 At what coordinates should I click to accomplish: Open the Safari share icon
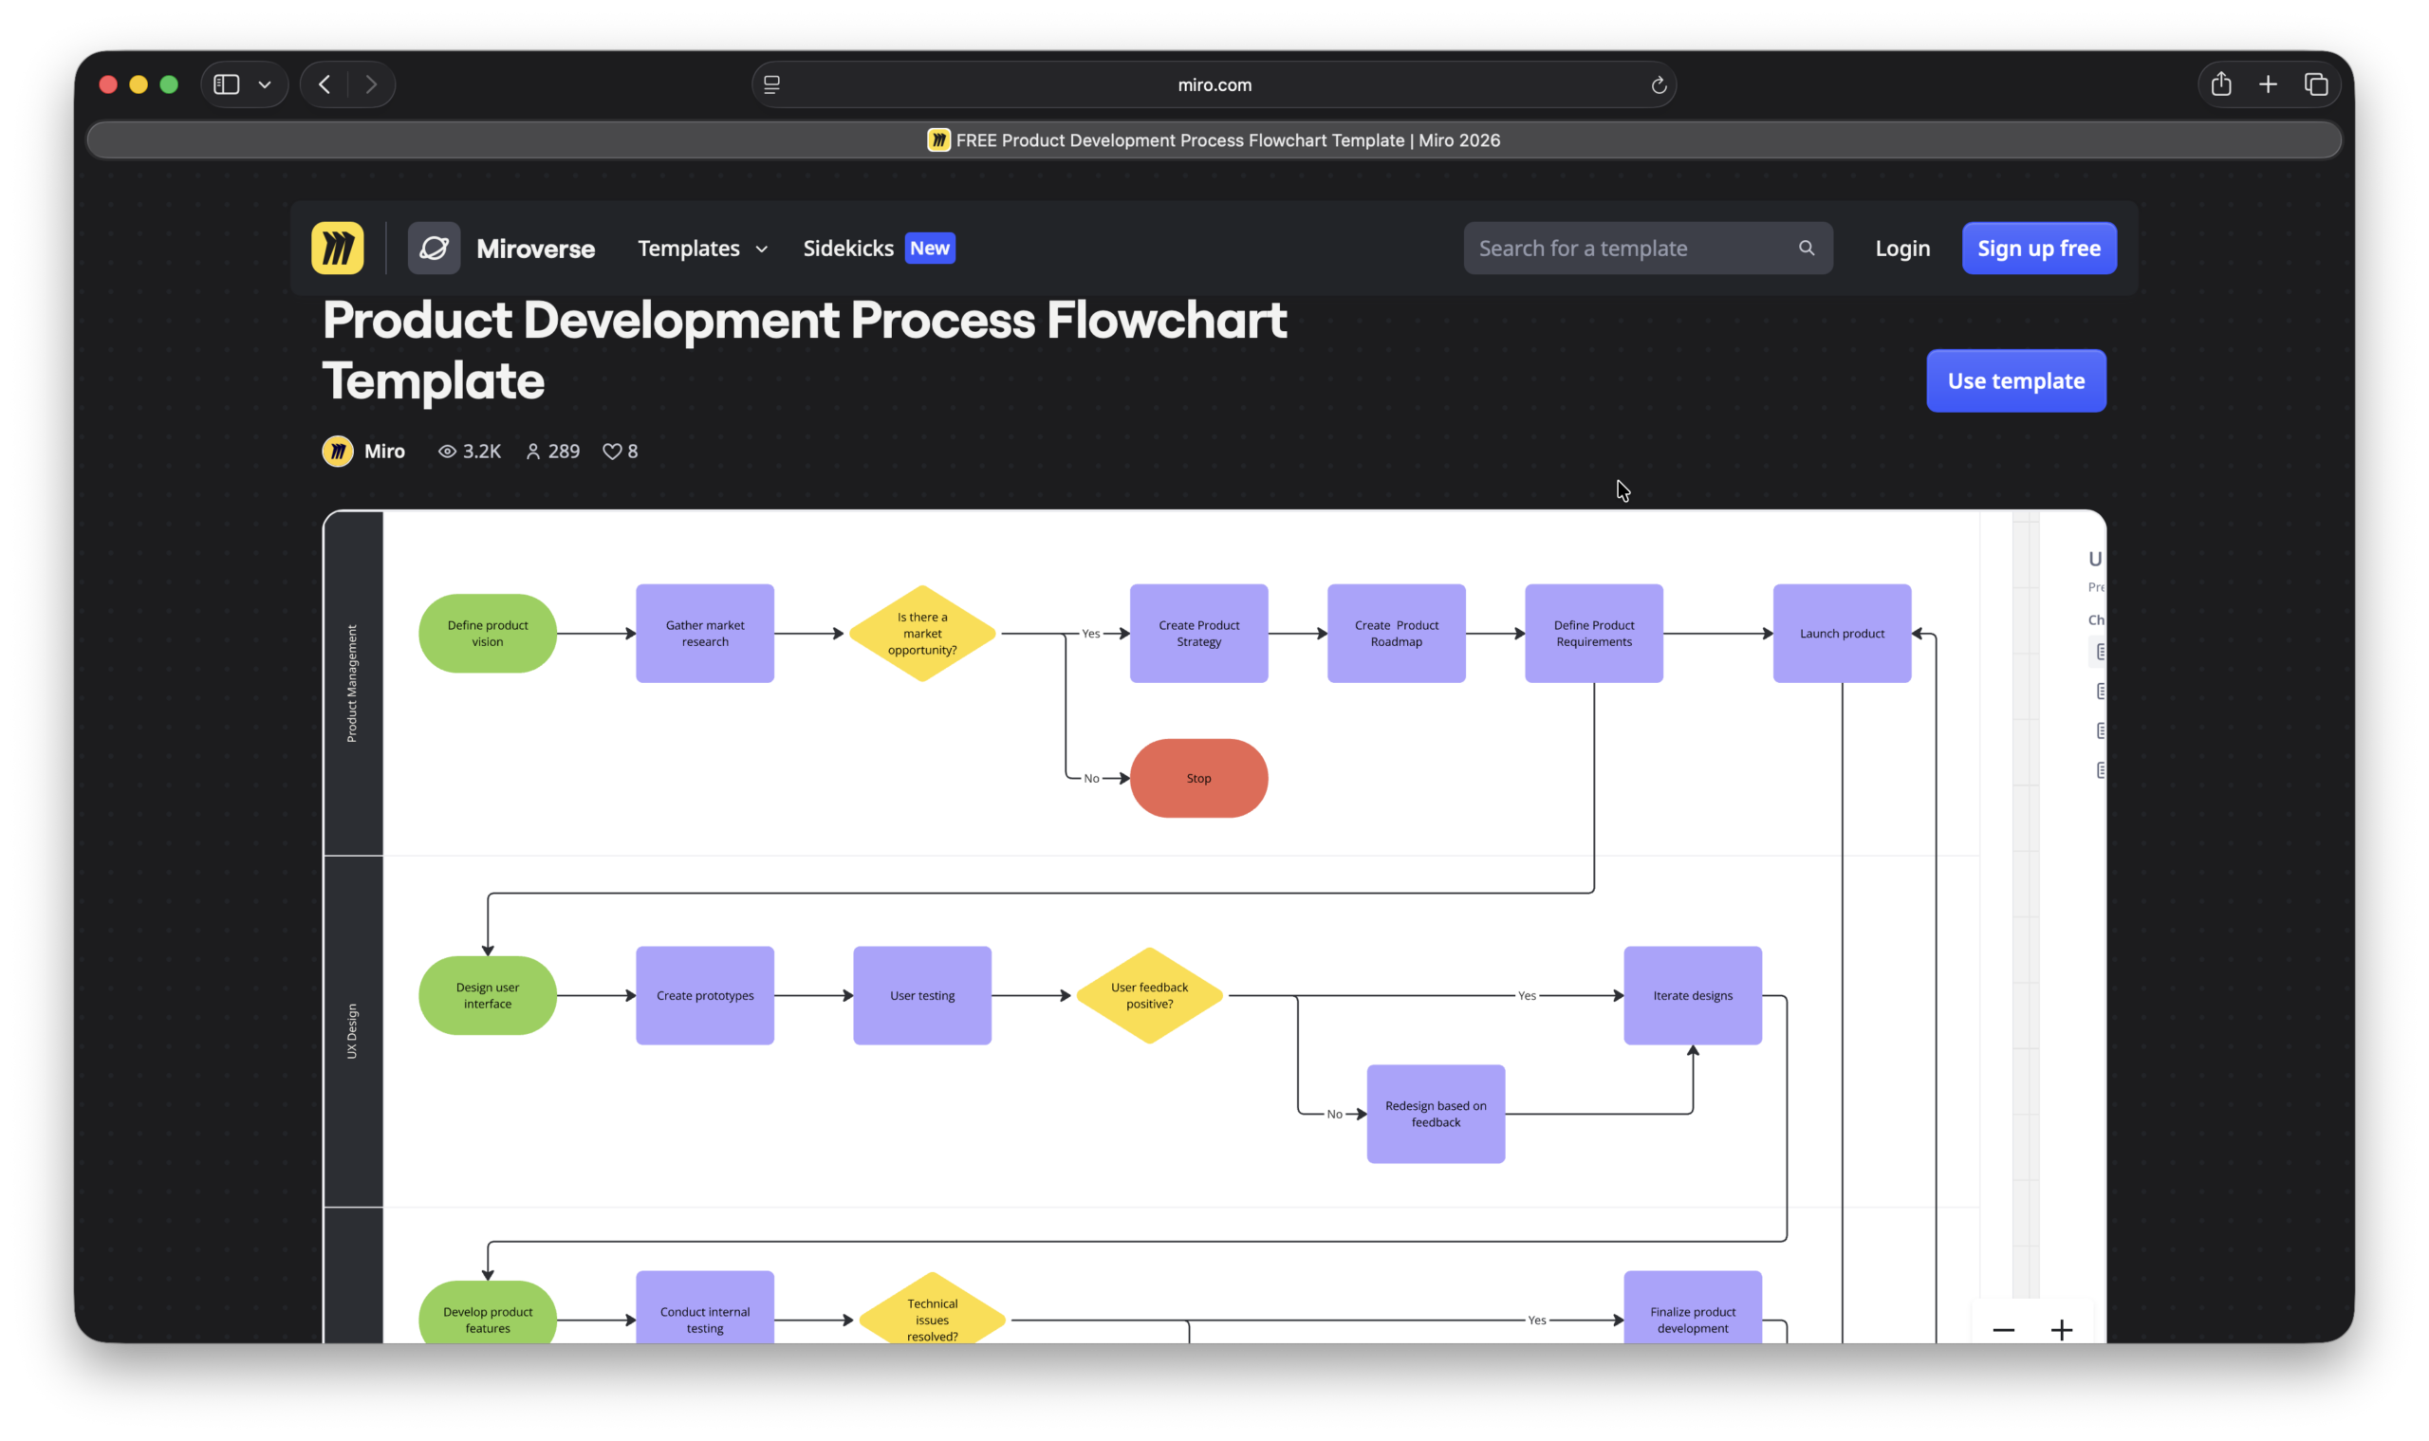pos(2220,84)
